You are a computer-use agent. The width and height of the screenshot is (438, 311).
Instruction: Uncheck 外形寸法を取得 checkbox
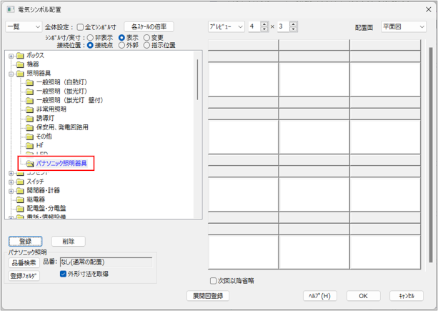click(x=64, y=273)
